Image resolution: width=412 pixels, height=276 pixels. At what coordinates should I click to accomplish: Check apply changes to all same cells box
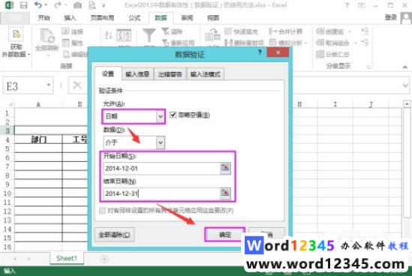pyautogui.click(x=103, y=210)
